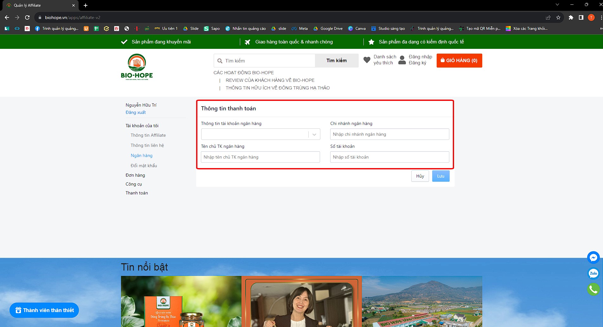Close the Quản lý Affiliate tab

74,5
